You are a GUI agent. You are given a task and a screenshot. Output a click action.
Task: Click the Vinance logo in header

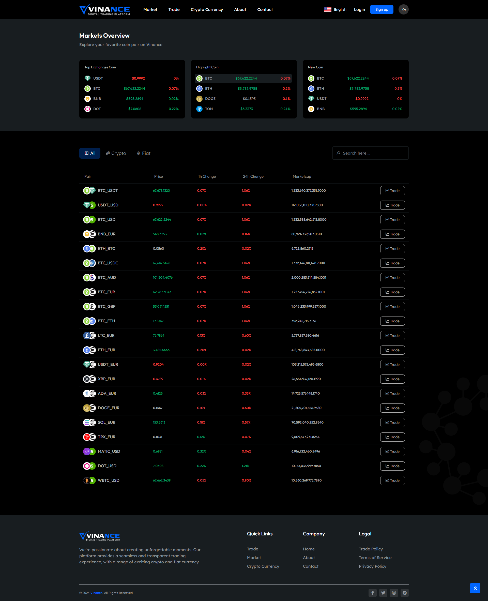point(104,10)
